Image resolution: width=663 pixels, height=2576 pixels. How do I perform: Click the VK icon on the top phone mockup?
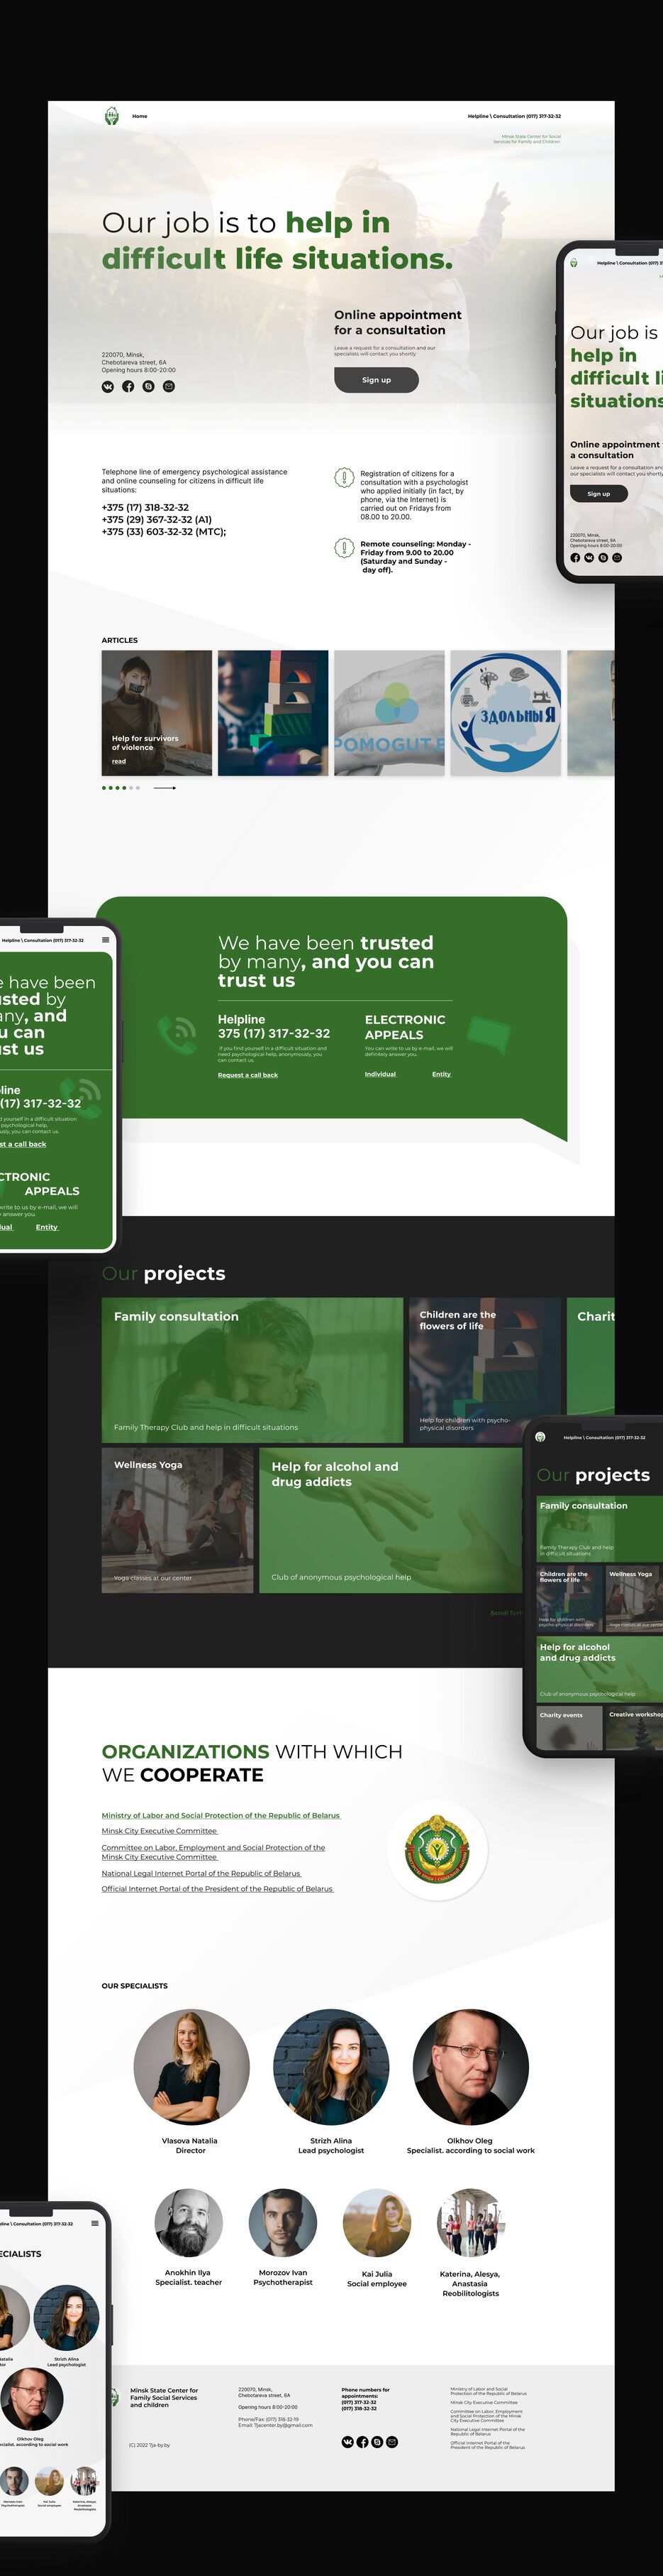tap(589, 558)
